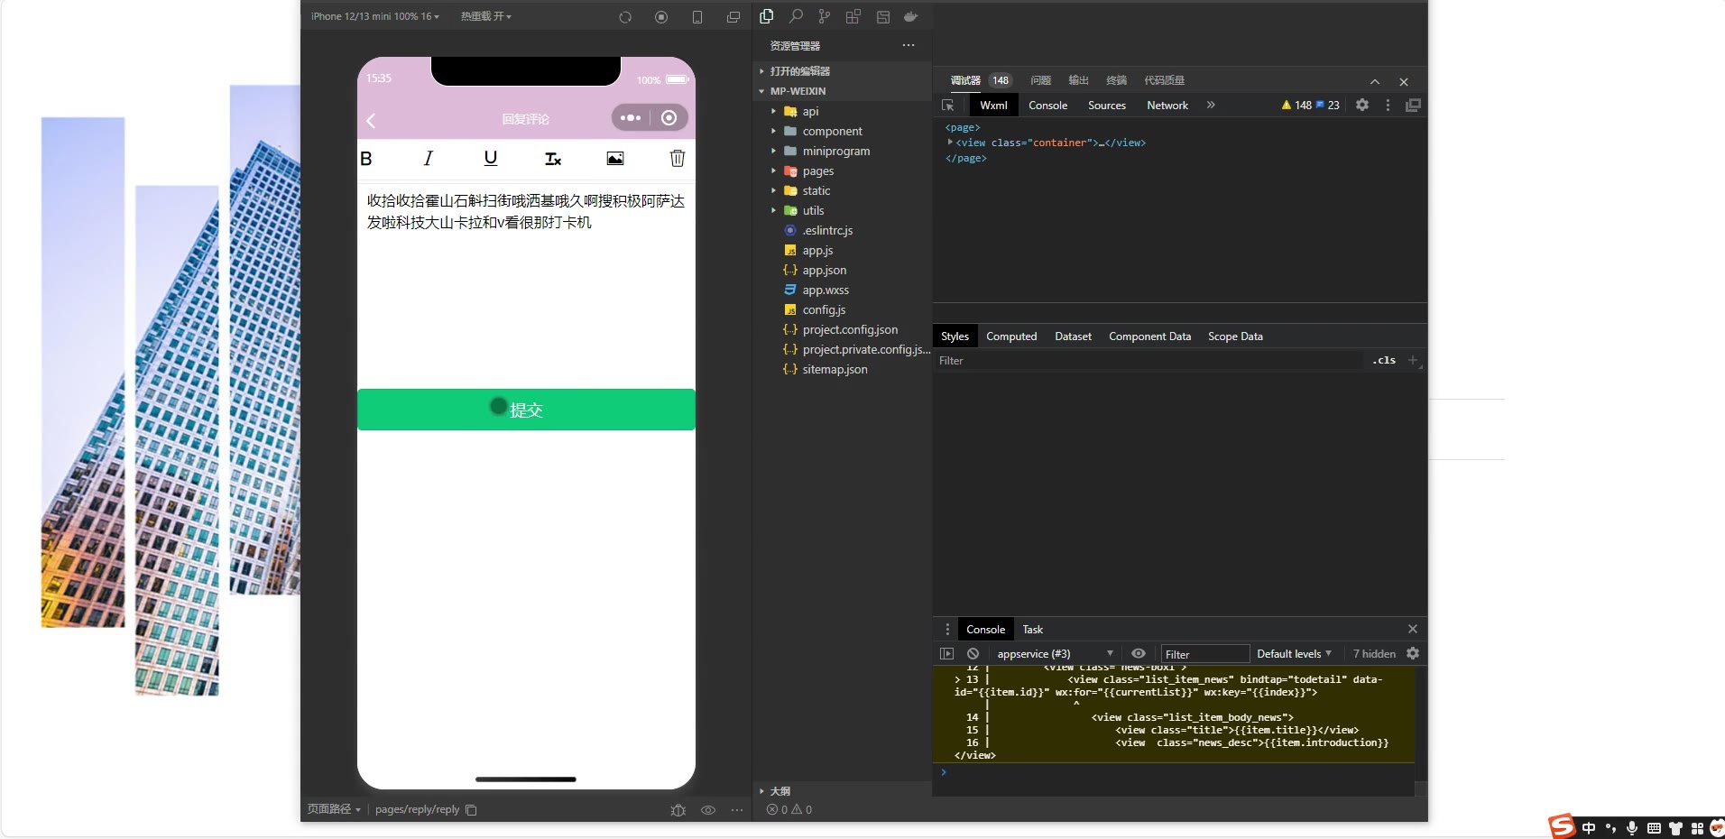Delete editor content with the trash icon
Image resolution: width=1725 pixels, height=839 pixels.
[x=678, y=159]
